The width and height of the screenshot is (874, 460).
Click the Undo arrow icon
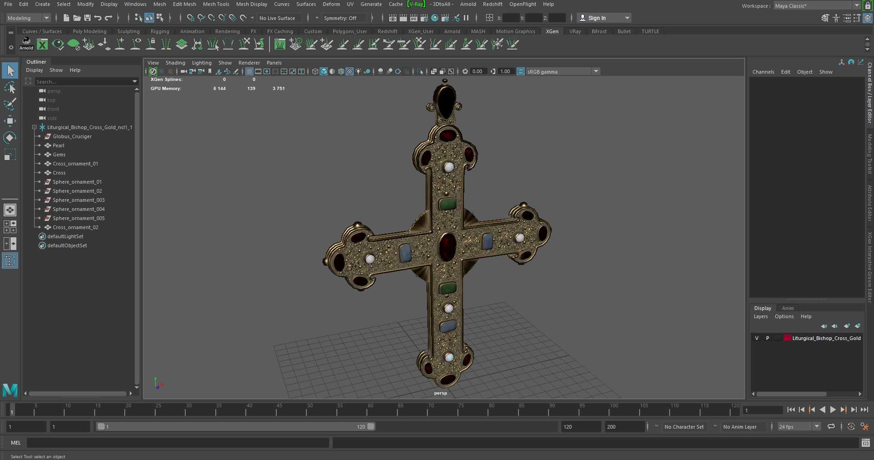[98, 18]
